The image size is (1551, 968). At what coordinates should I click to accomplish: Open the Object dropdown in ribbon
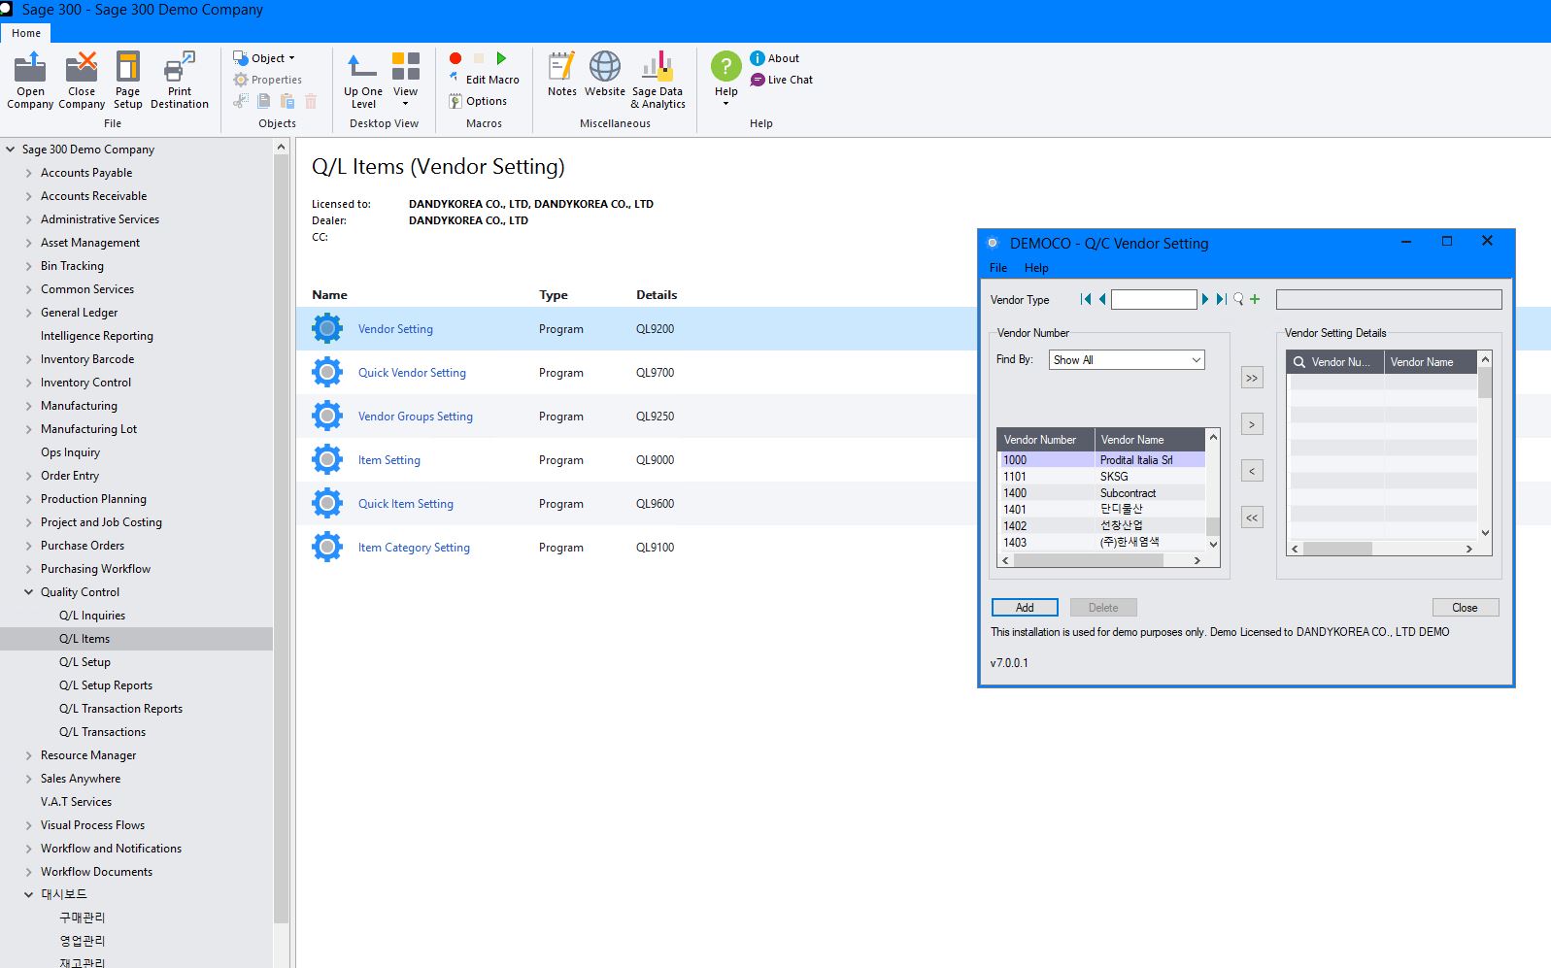(263, 58)
